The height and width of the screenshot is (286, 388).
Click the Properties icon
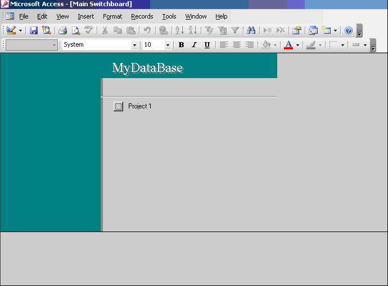coord(297,30)
